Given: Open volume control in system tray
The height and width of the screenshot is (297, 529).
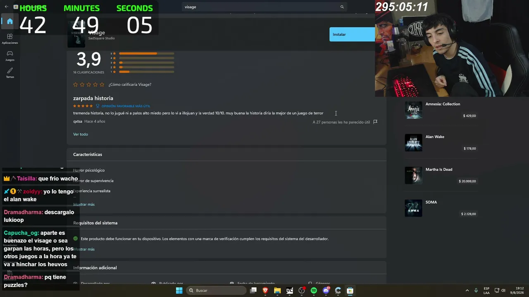Looking at the screenshot, I should click(503, 290).
